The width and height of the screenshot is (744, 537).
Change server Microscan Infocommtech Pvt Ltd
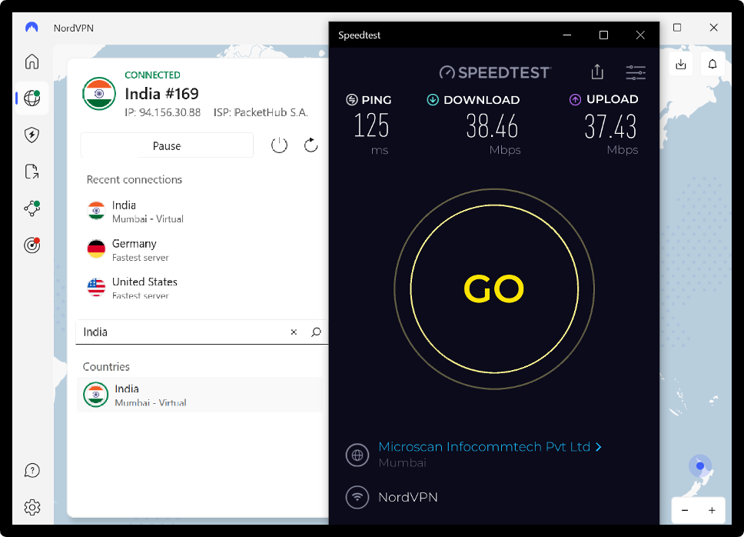tap(490, 447)
